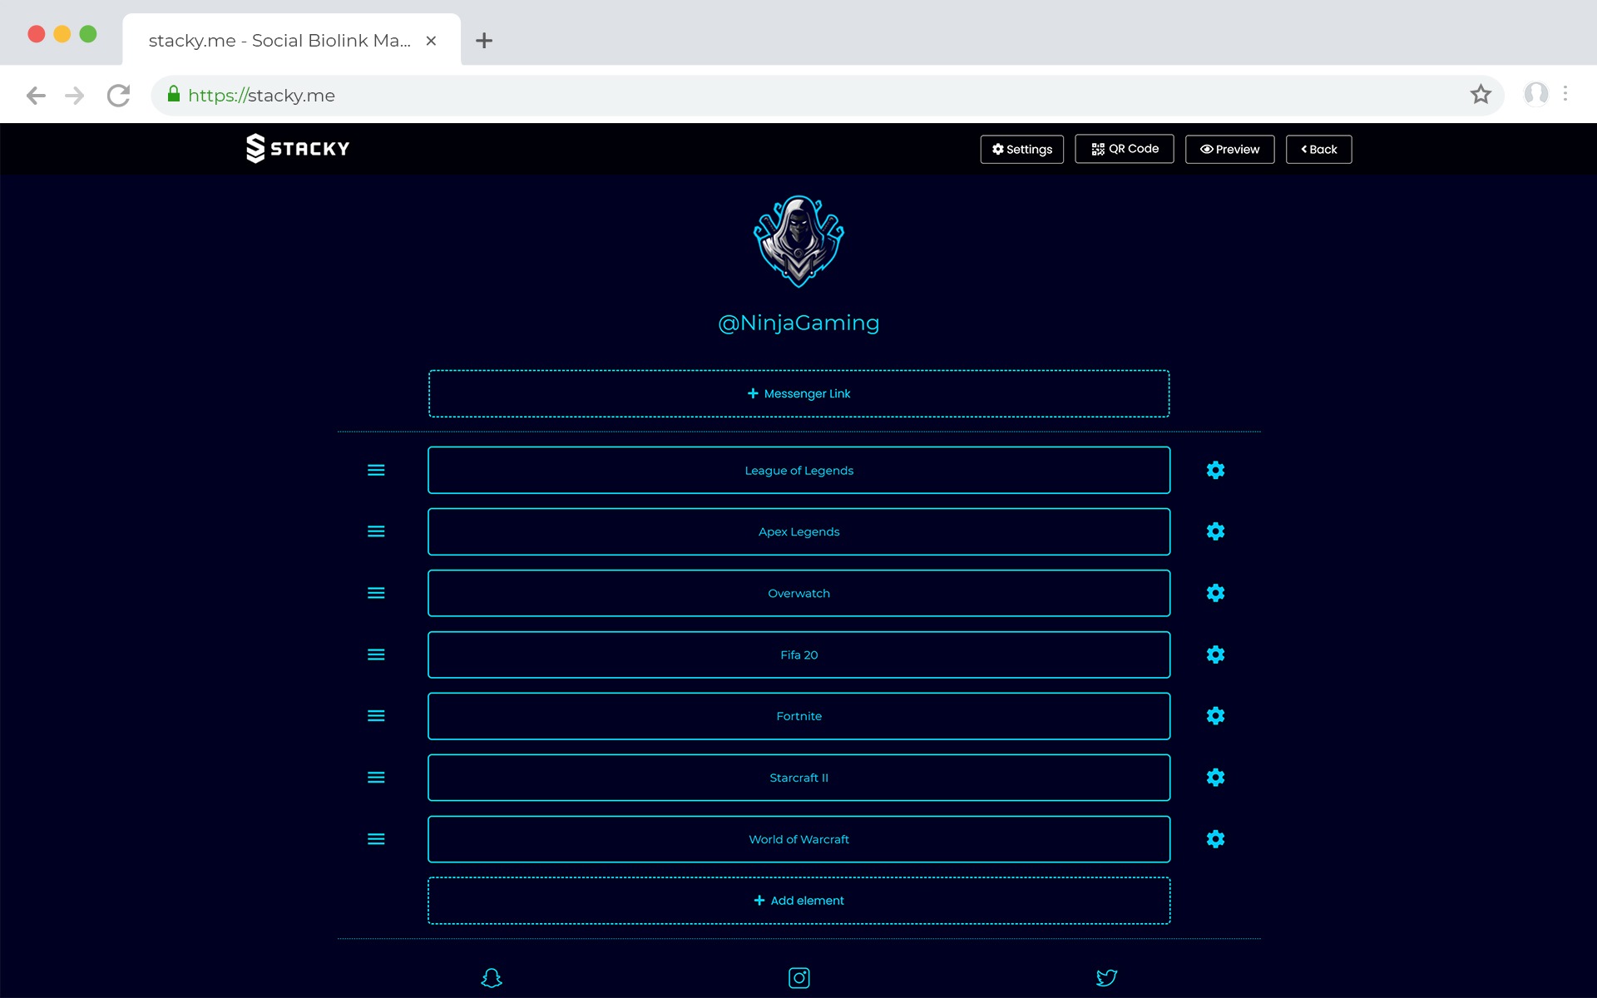Viewport: 1597px width, 998px height.
Task: Click the NinjaGaming profile avatar
Action: click(x=798, y=241)
